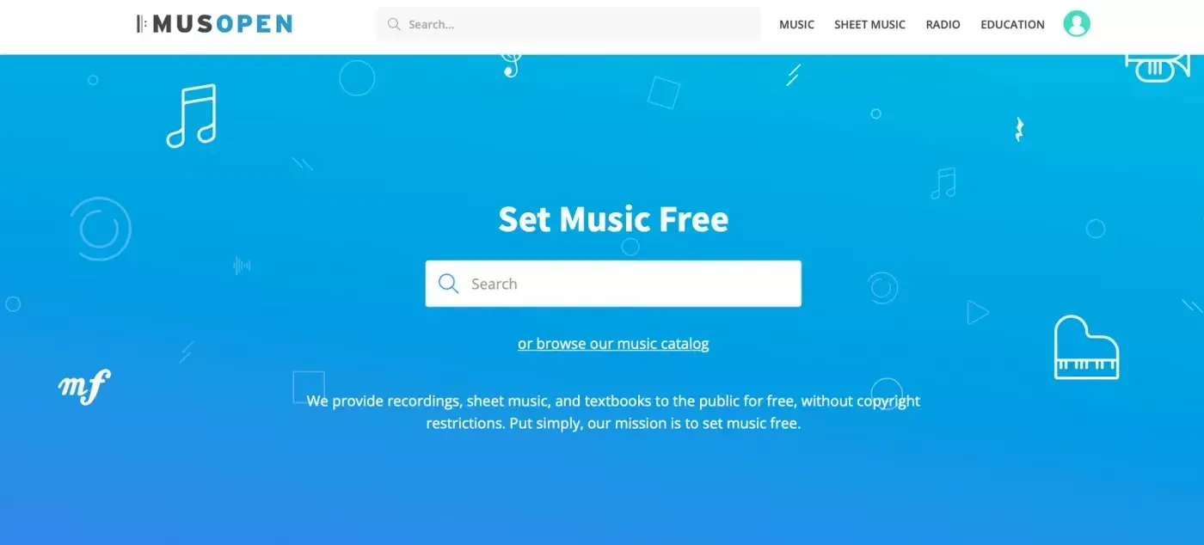1204x545 pixels.
Task: Go to the Radio section
Action: click(x=943, y=24)
